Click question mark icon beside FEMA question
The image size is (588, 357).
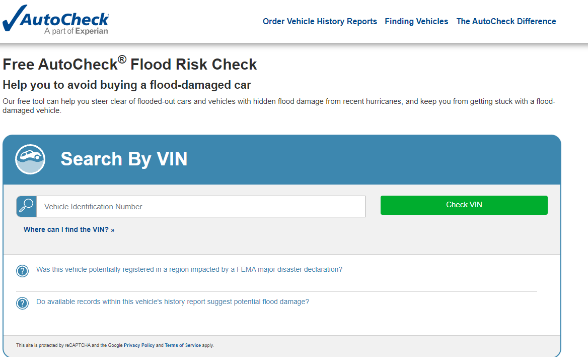[22, 271]
